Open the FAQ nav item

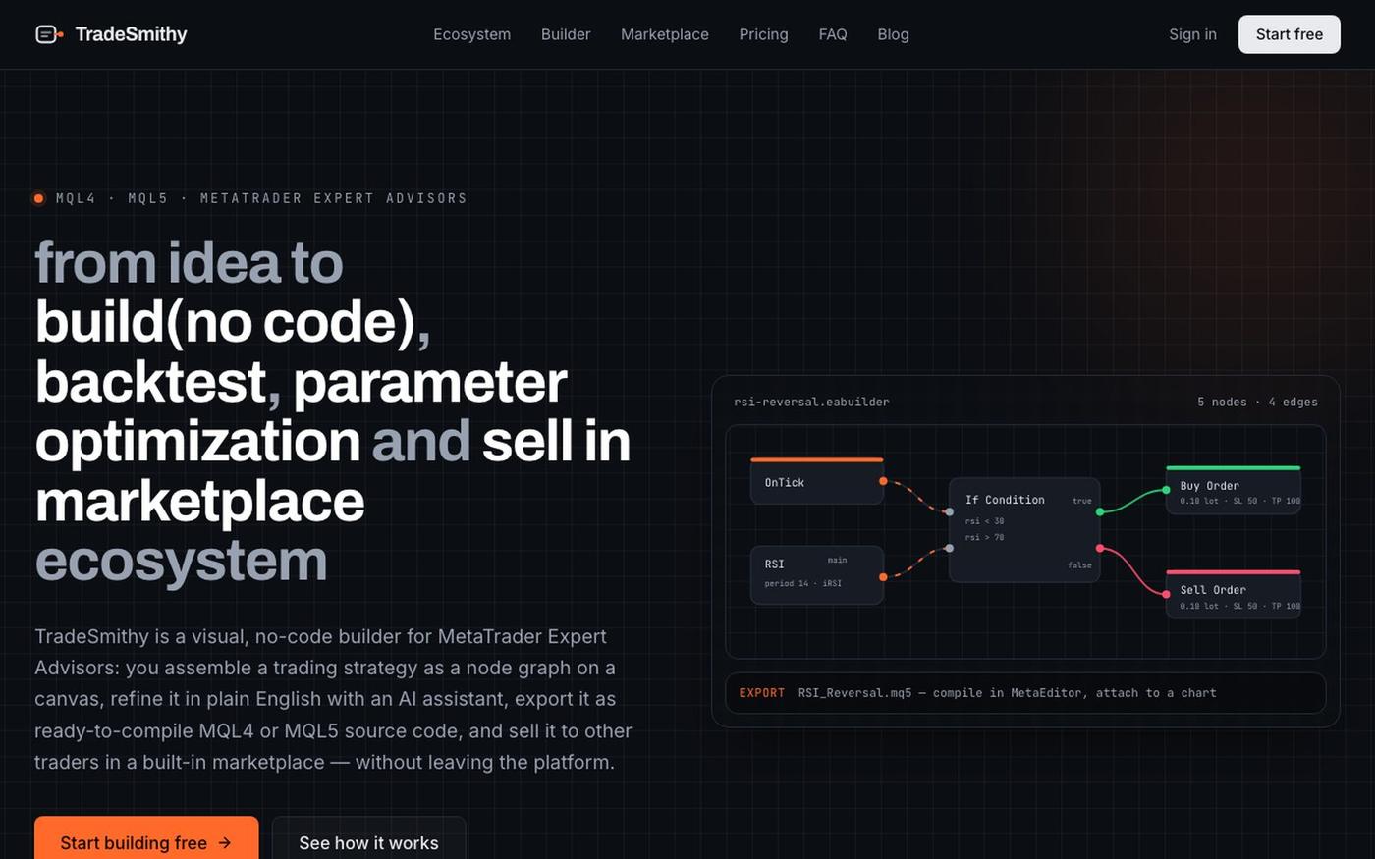coord(833,34)
